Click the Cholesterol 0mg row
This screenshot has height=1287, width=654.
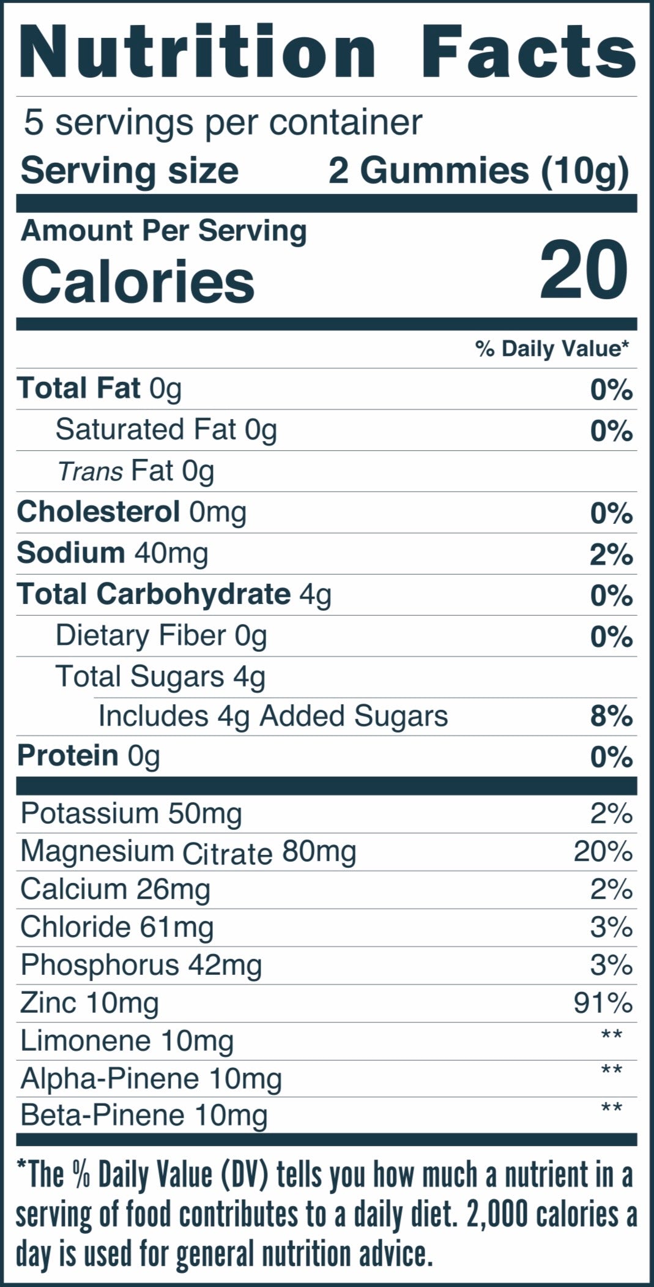pyautogui.click(x=327, y=512)
